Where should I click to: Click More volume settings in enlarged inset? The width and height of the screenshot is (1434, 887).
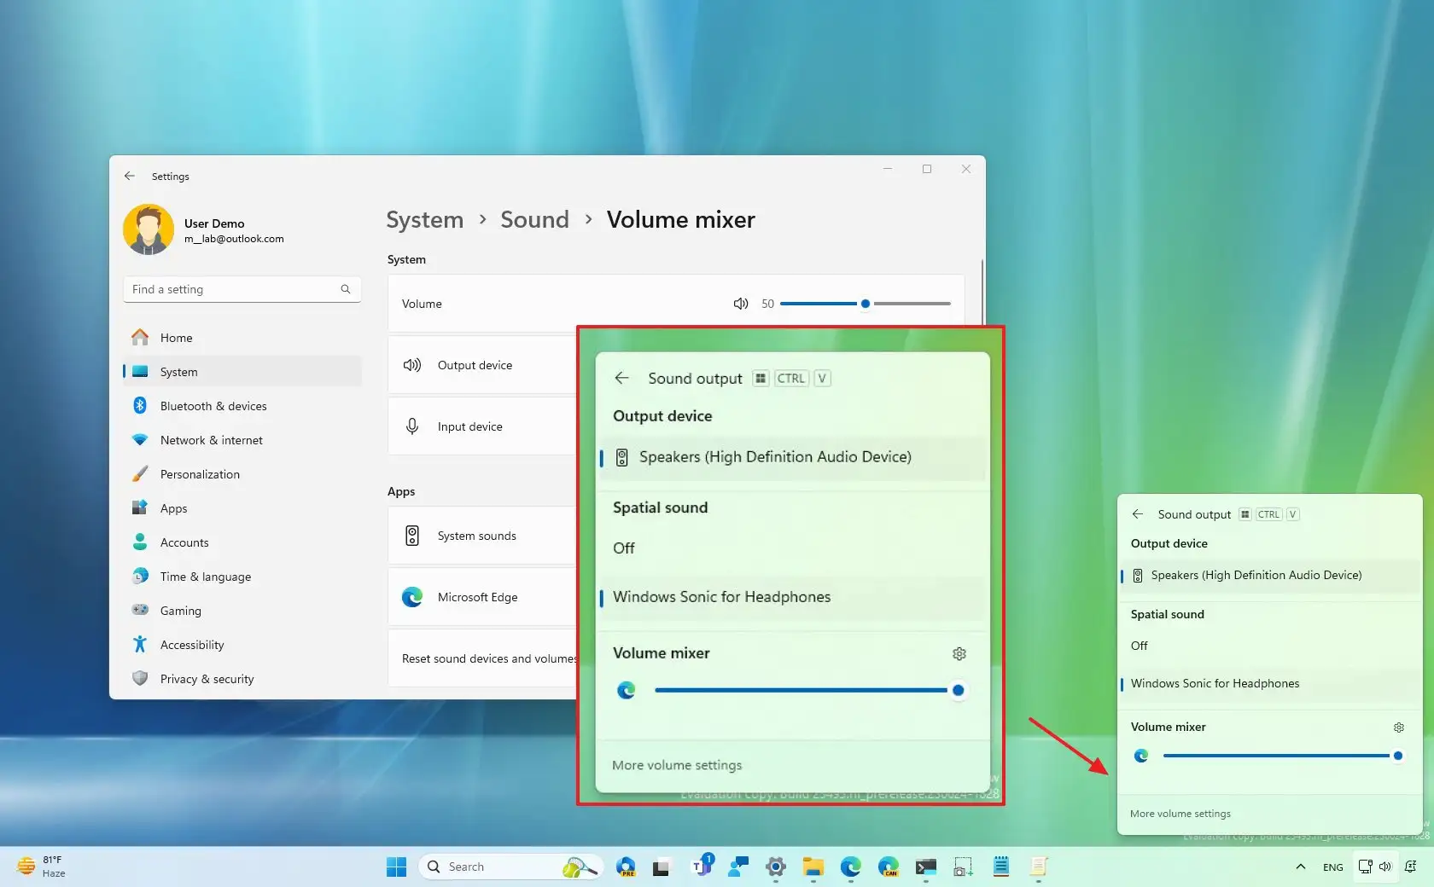677,765
